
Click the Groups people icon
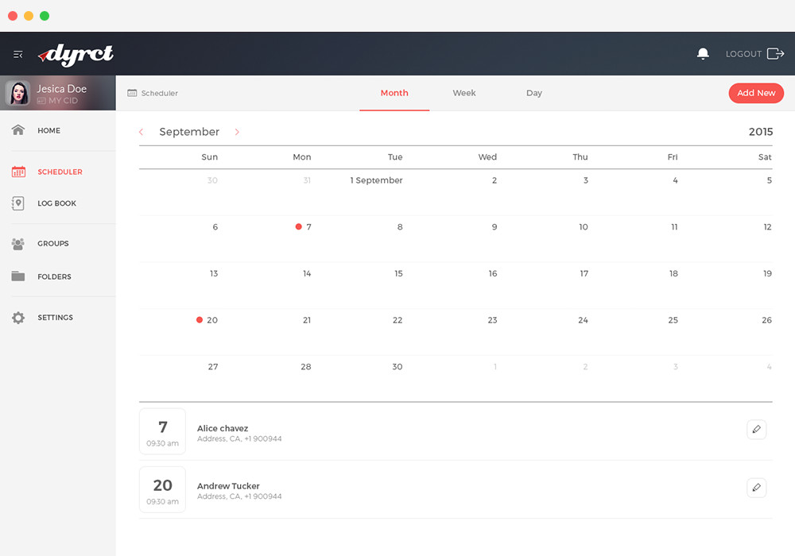point(18,244)
